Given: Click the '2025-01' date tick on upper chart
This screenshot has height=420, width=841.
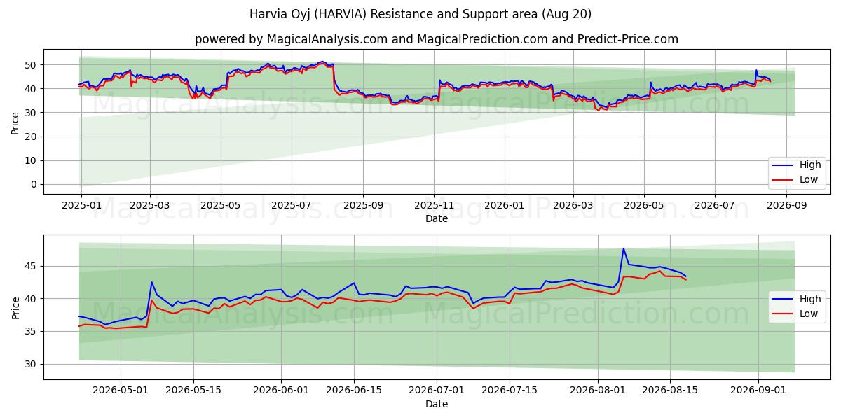Looking at the screenshot, I should coord(81,205).
